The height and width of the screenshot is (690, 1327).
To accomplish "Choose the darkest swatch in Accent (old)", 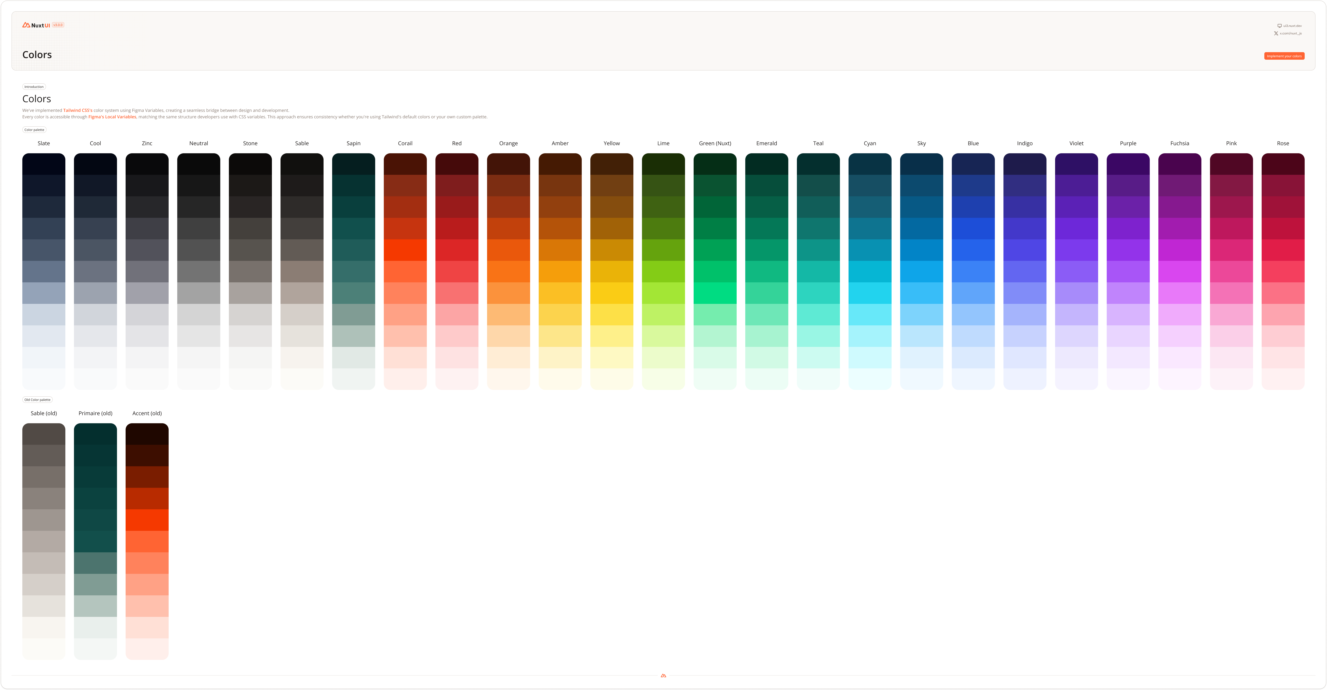I will (x=147, y=434).
